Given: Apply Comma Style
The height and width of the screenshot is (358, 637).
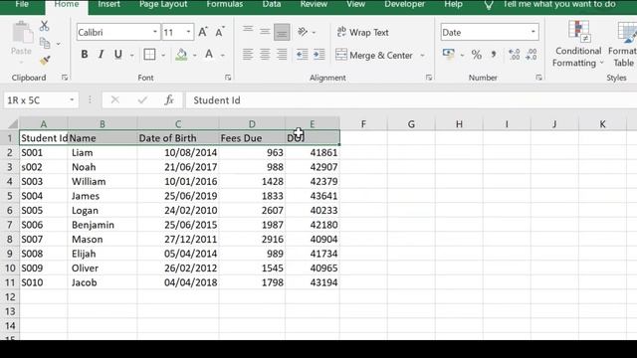Looking at the screenshot, I should 494,55.
